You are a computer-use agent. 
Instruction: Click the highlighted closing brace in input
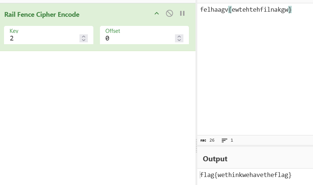(x=290, y=9)
